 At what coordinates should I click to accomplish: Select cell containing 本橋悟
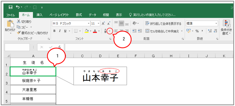tap(33, 99)
